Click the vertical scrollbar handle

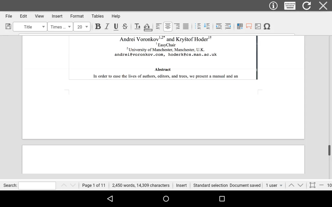click(330, 150)
